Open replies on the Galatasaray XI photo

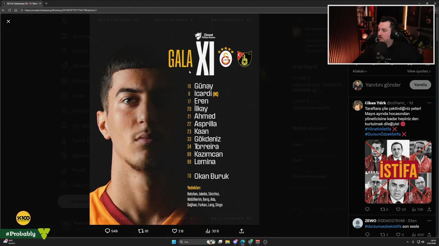tap(111, 231)
